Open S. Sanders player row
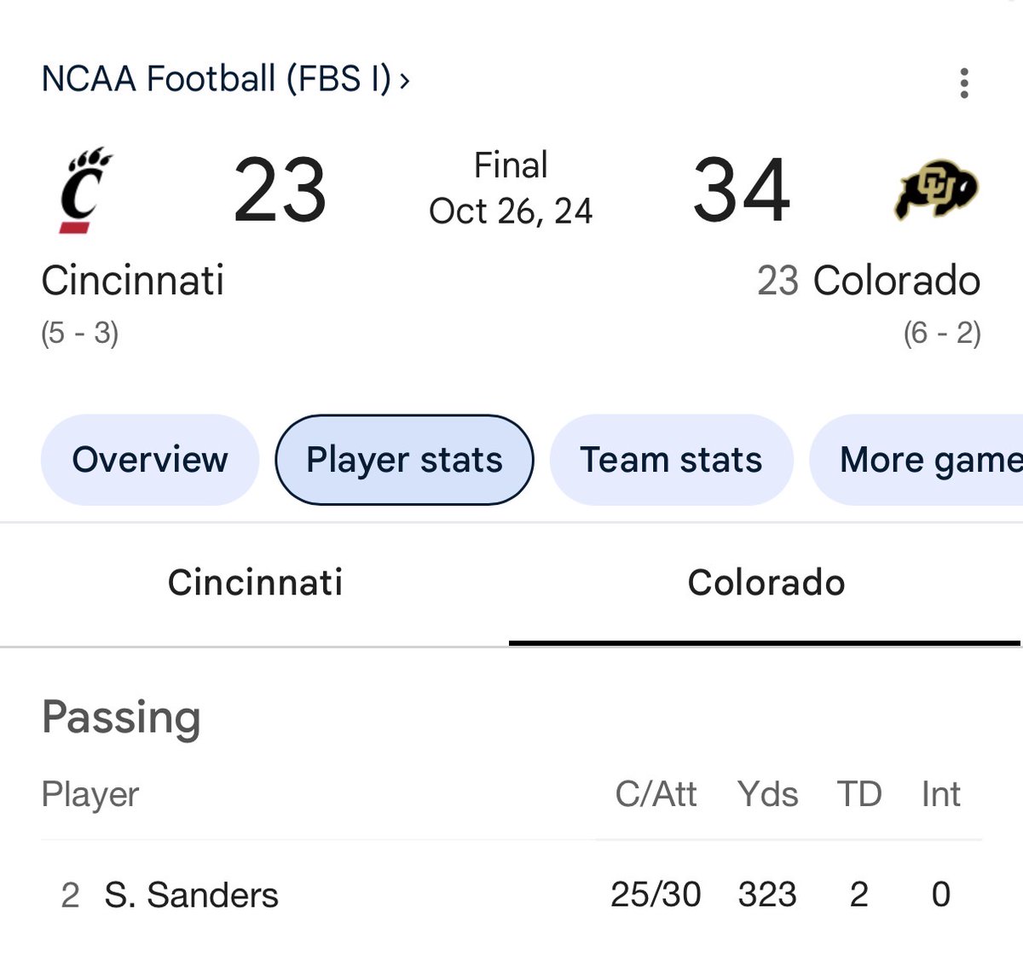Screen dimensions: 1023x975 [511, 895]
